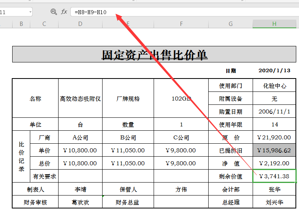The height and width of the screenshot is (212, 299).
Task: Select the B公司 cell
Action: coord(128,137)
